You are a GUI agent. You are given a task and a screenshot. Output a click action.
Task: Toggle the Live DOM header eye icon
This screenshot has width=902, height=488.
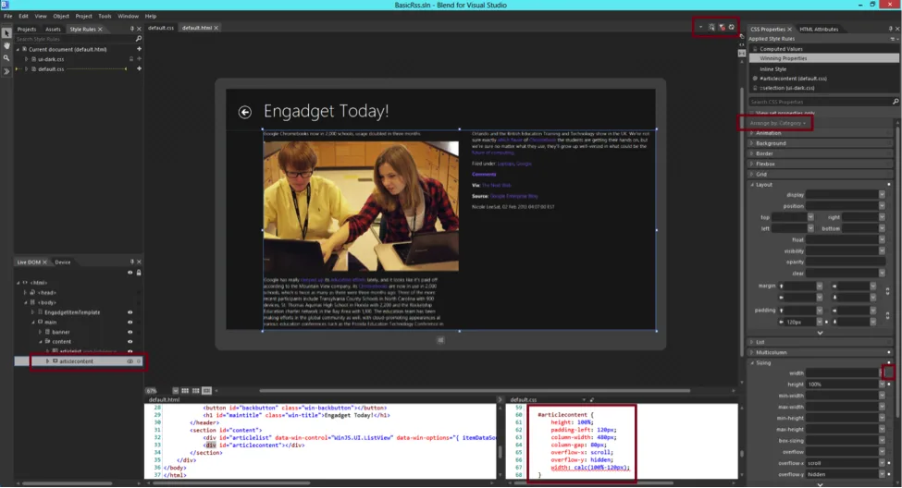pos(130,273)
